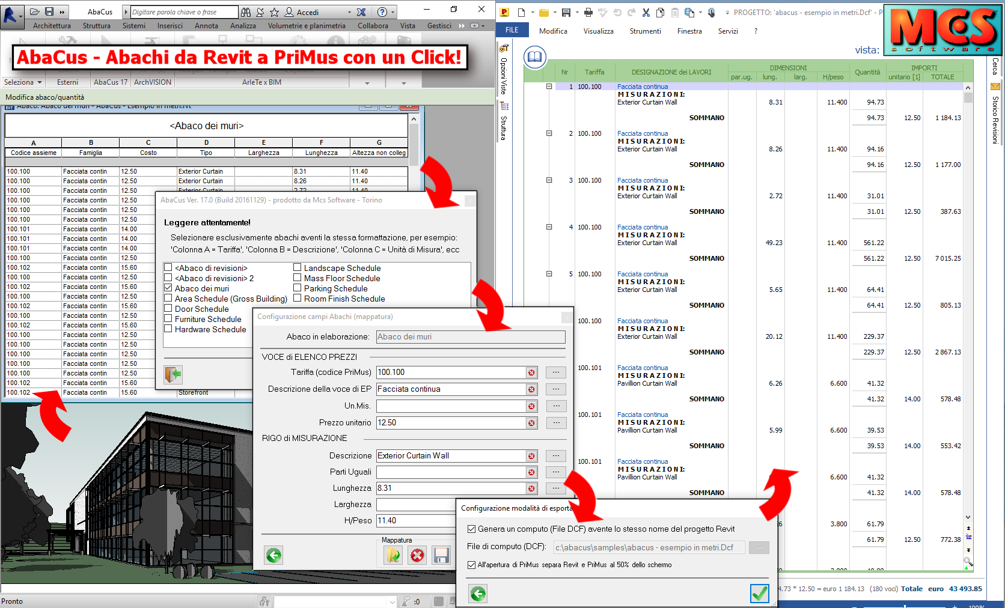Image resolution: width=1005 pixels, height=608 pixels.
Task: Click the Revit help question mark icon
Action: tap(382, 12)
